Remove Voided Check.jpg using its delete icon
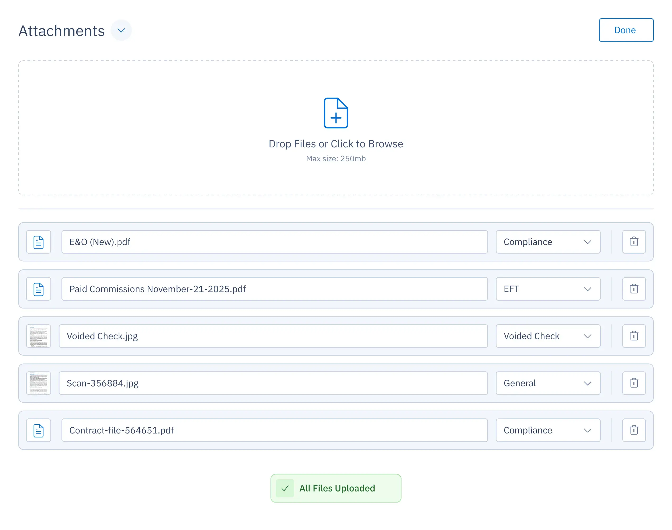672x530 pixels. (634, 336)
